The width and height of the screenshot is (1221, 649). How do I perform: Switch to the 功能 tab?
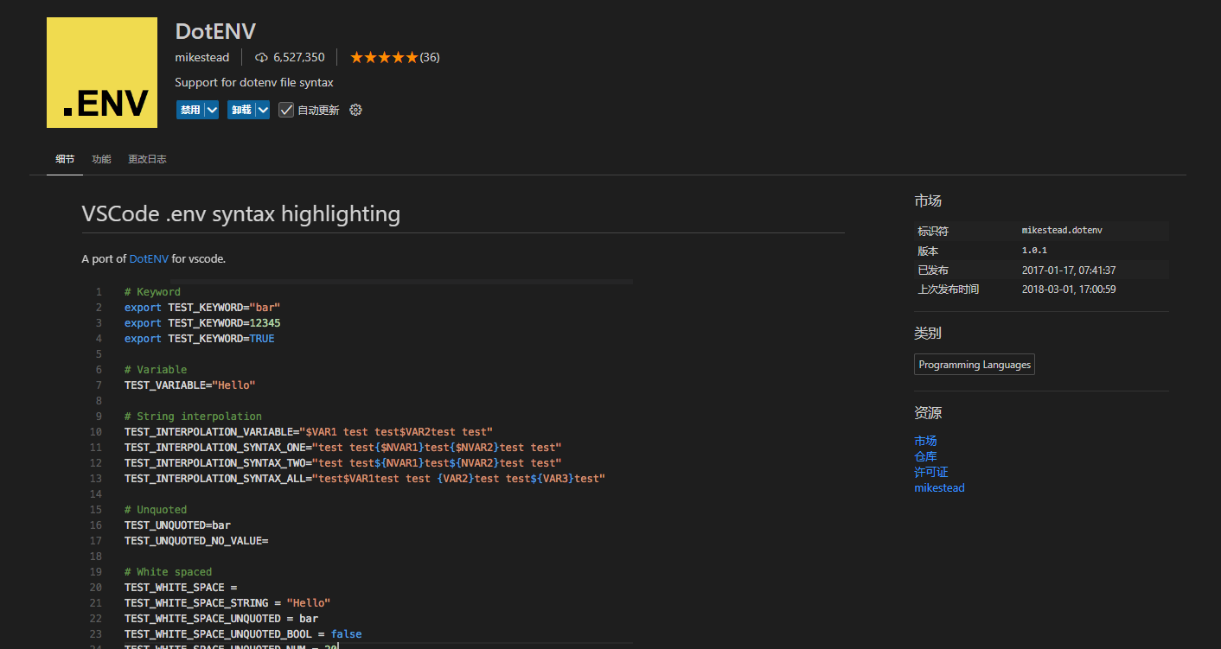tap(101, 159)
